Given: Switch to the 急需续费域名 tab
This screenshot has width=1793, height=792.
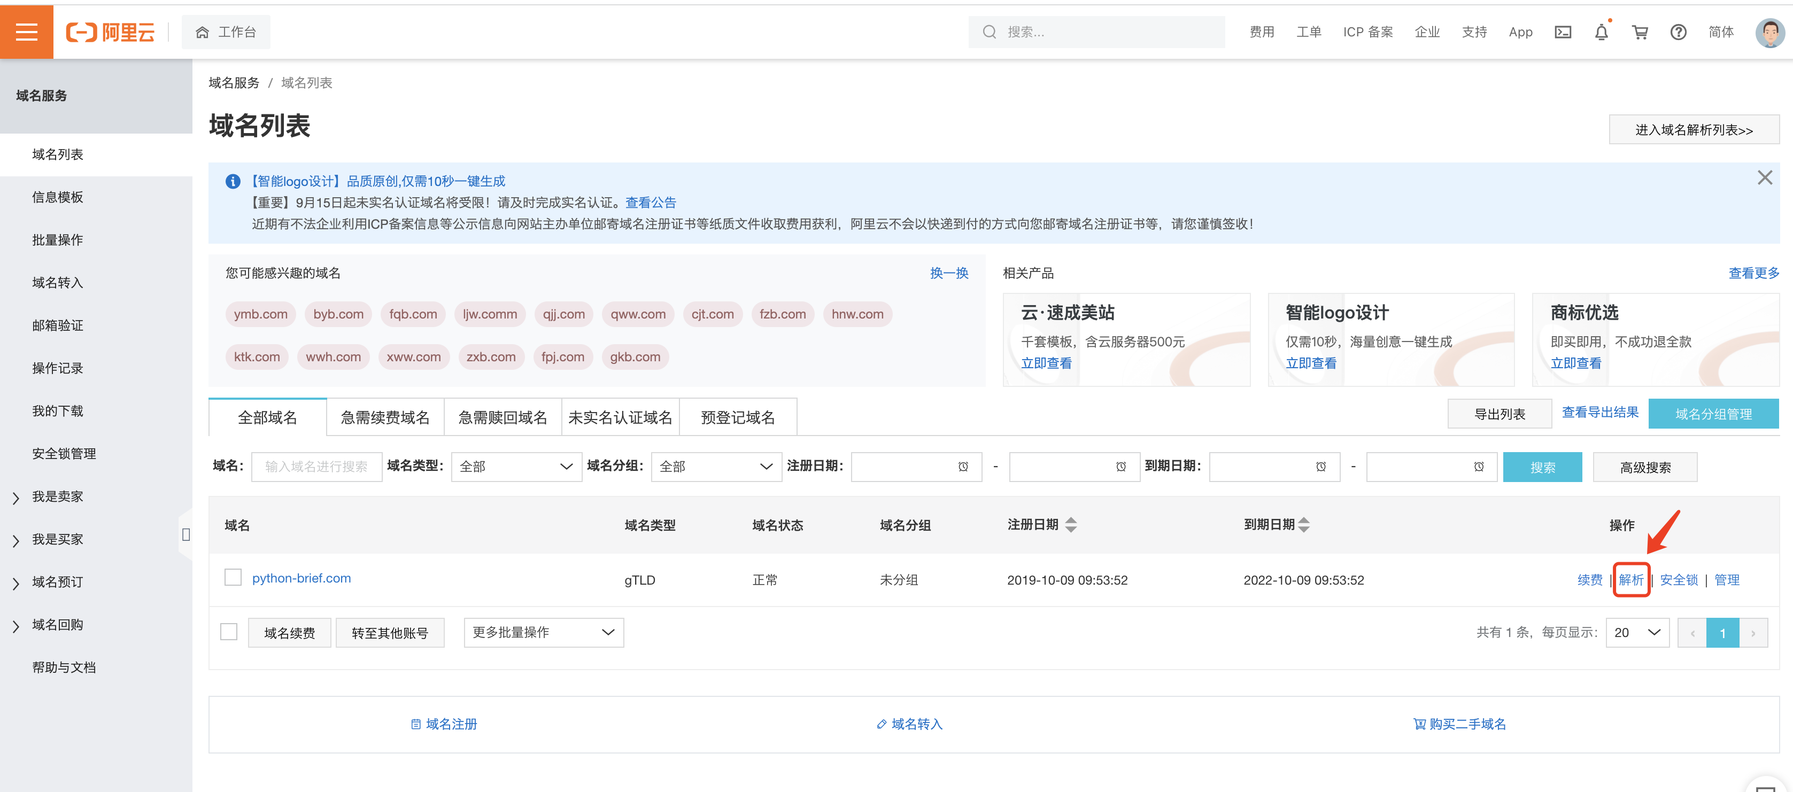Looking at the screenshot, I should tap(385, 417).
